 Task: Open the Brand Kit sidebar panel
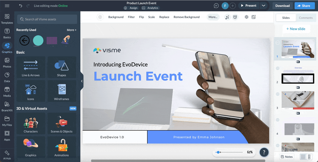tap(7, 106)
